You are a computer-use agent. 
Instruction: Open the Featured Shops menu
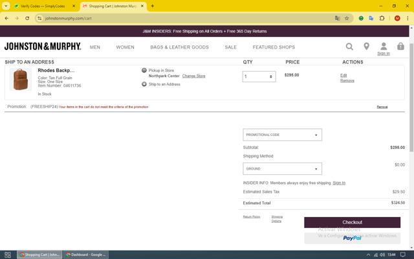274,47
